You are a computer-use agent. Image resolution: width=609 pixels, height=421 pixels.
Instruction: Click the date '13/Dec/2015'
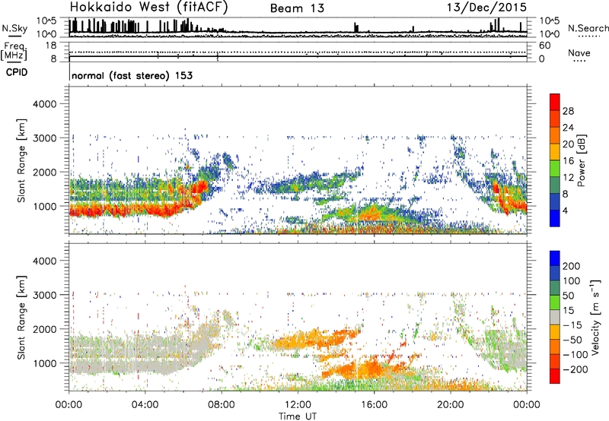pyautogui.click(x=486, y=8)
